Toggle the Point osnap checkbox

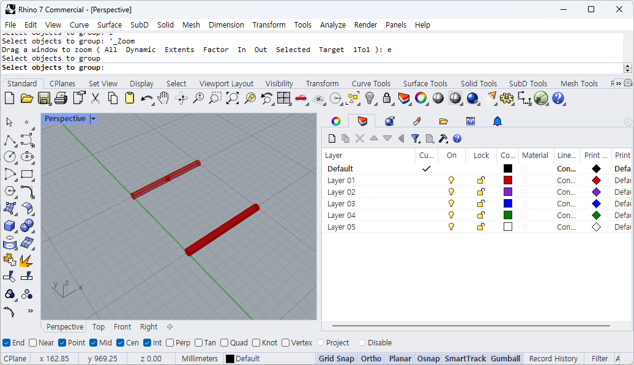point(62,343)
